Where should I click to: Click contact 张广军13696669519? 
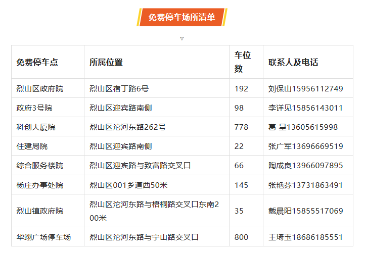pyautogui.click(x=305, y=146)
